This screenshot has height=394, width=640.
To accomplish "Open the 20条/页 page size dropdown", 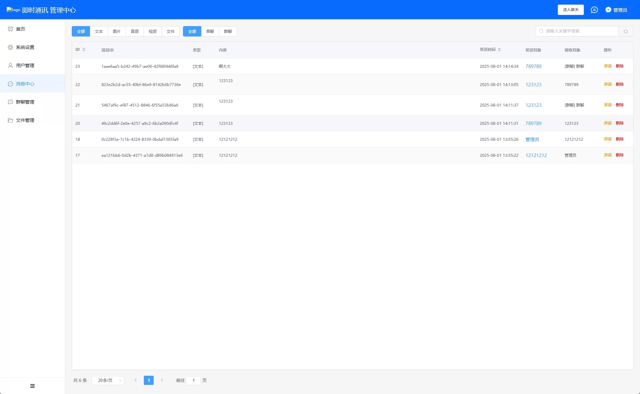I will coord(108,380).
